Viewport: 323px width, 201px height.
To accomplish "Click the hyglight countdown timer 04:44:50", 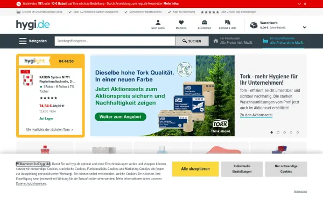I will 66,61.
